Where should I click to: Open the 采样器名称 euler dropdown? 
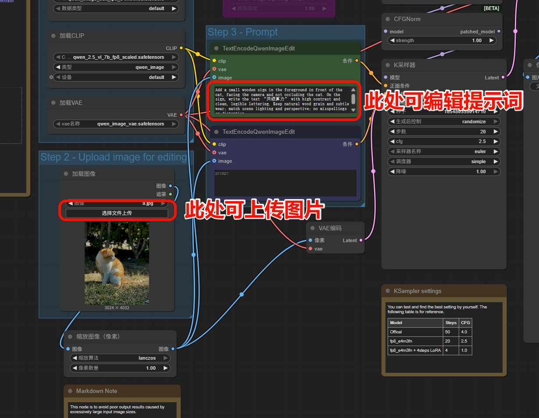pyautogui.click(x=444, y=151)
